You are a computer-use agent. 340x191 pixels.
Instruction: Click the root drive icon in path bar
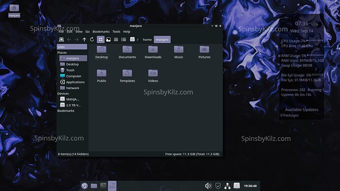(x=132, y=39)
